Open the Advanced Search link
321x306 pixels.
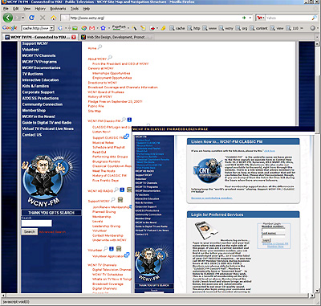pyautogui.click(x=52, y=232)
